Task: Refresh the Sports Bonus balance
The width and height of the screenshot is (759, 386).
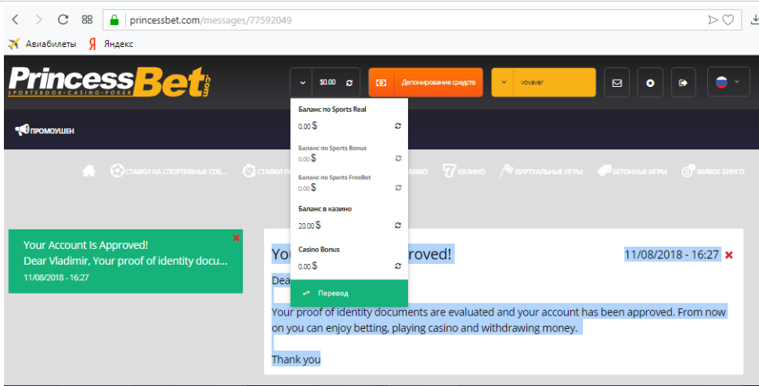Action: click(x=398, y=158)
